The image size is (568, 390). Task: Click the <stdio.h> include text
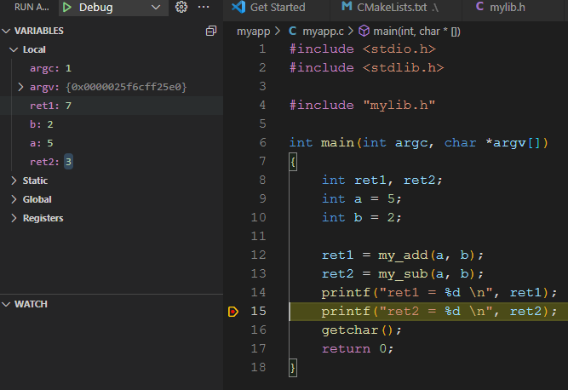pyautogui.click(x=399, y=49)
